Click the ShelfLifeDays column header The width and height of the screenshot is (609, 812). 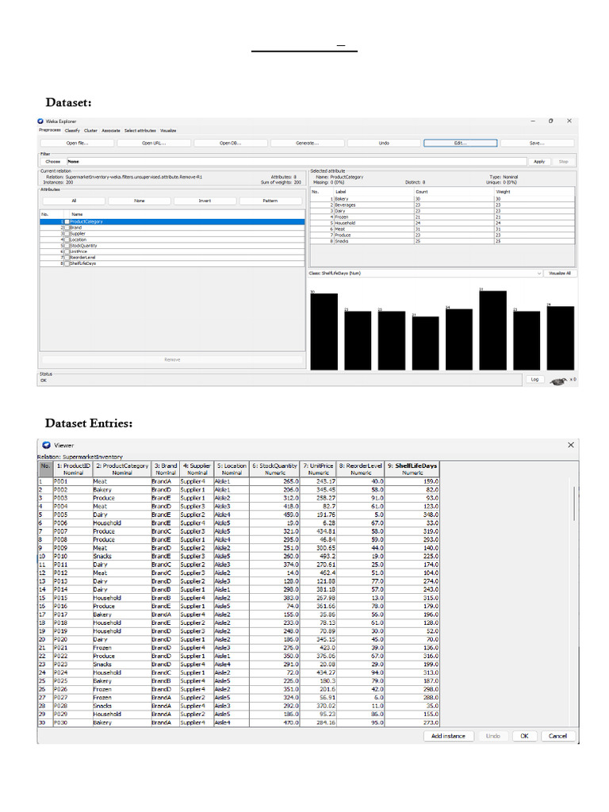412,469
